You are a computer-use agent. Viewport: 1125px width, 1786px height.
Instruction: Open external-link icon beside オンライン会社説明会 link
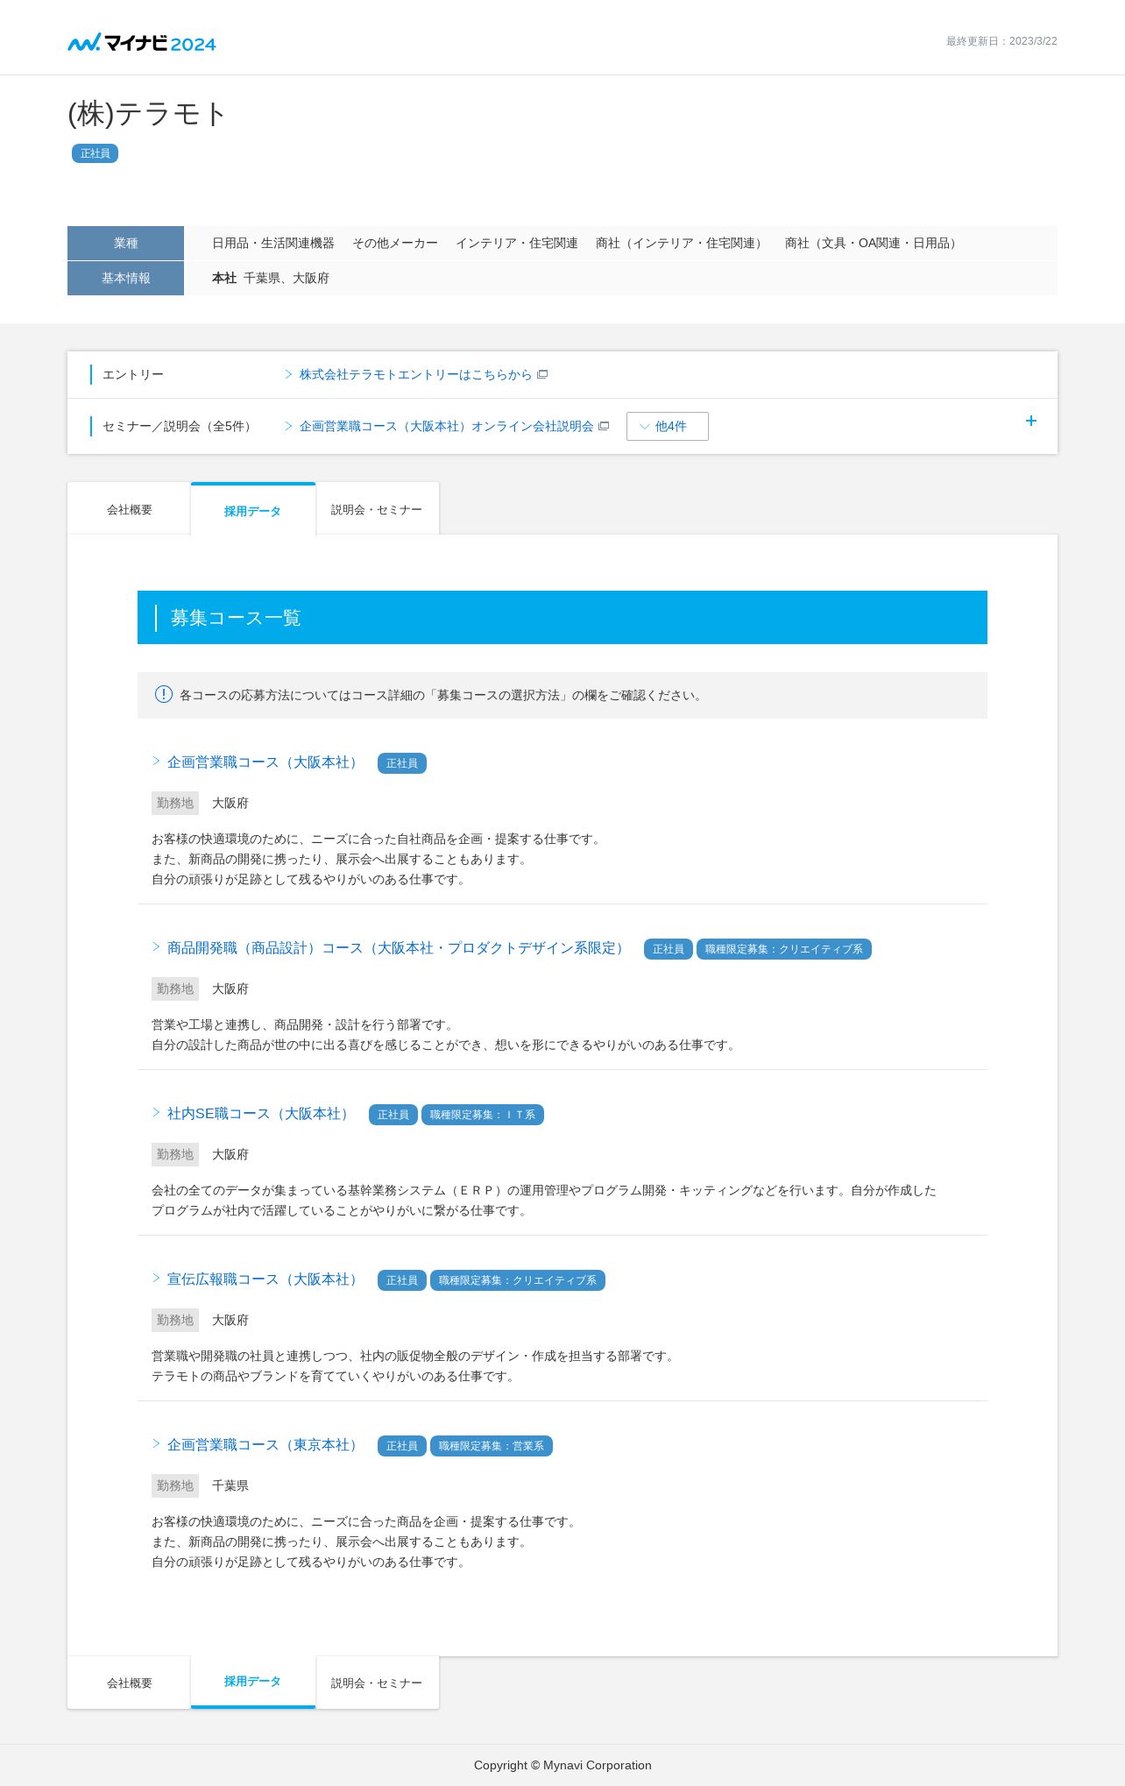tap(604, 426)
